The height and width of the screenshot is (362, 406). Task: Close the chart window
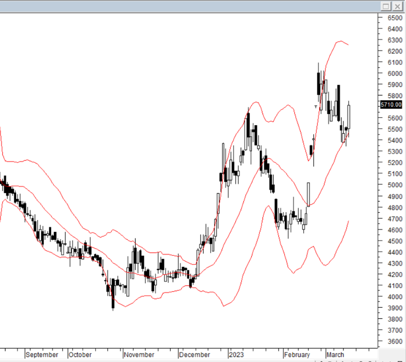398,6
